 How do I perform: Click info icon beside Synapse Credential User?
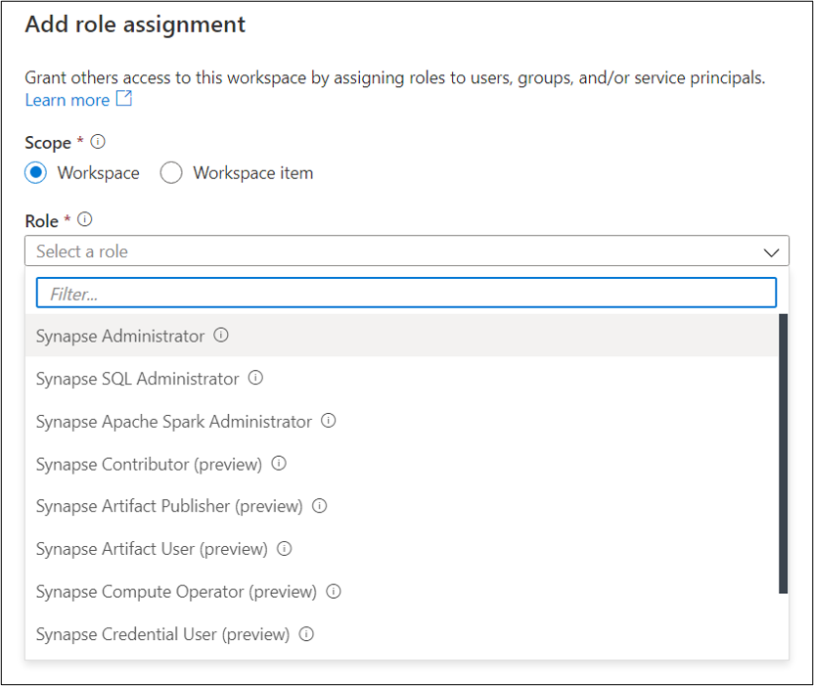click(x=306, y=634)
